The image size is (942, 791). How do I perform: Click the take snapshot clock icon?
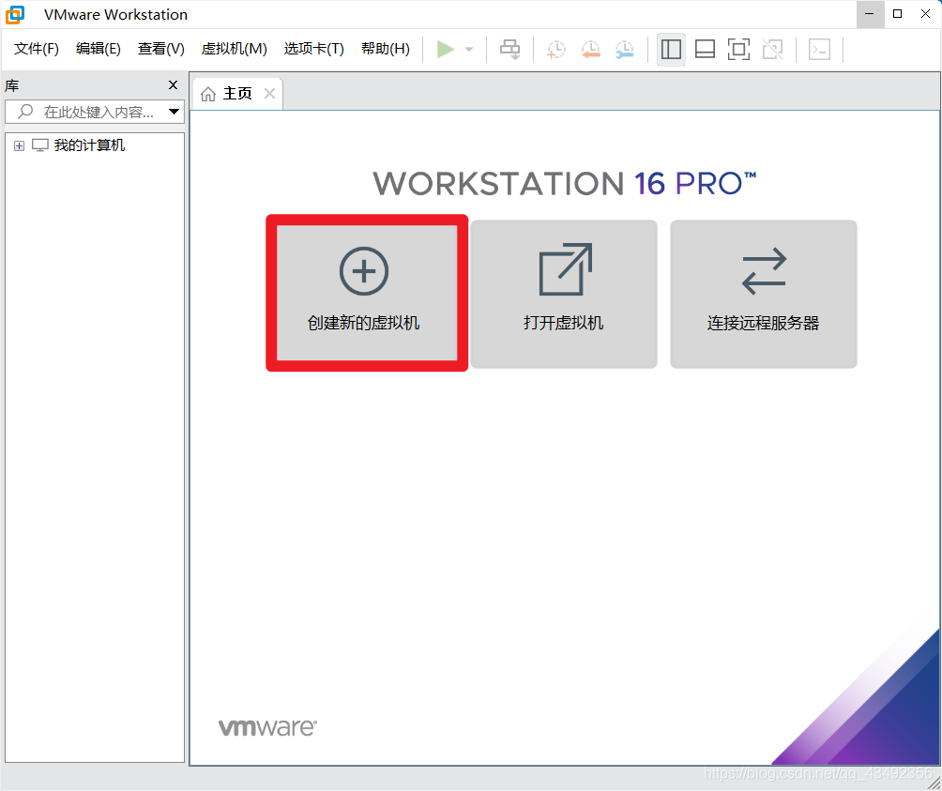coord(556,49)
